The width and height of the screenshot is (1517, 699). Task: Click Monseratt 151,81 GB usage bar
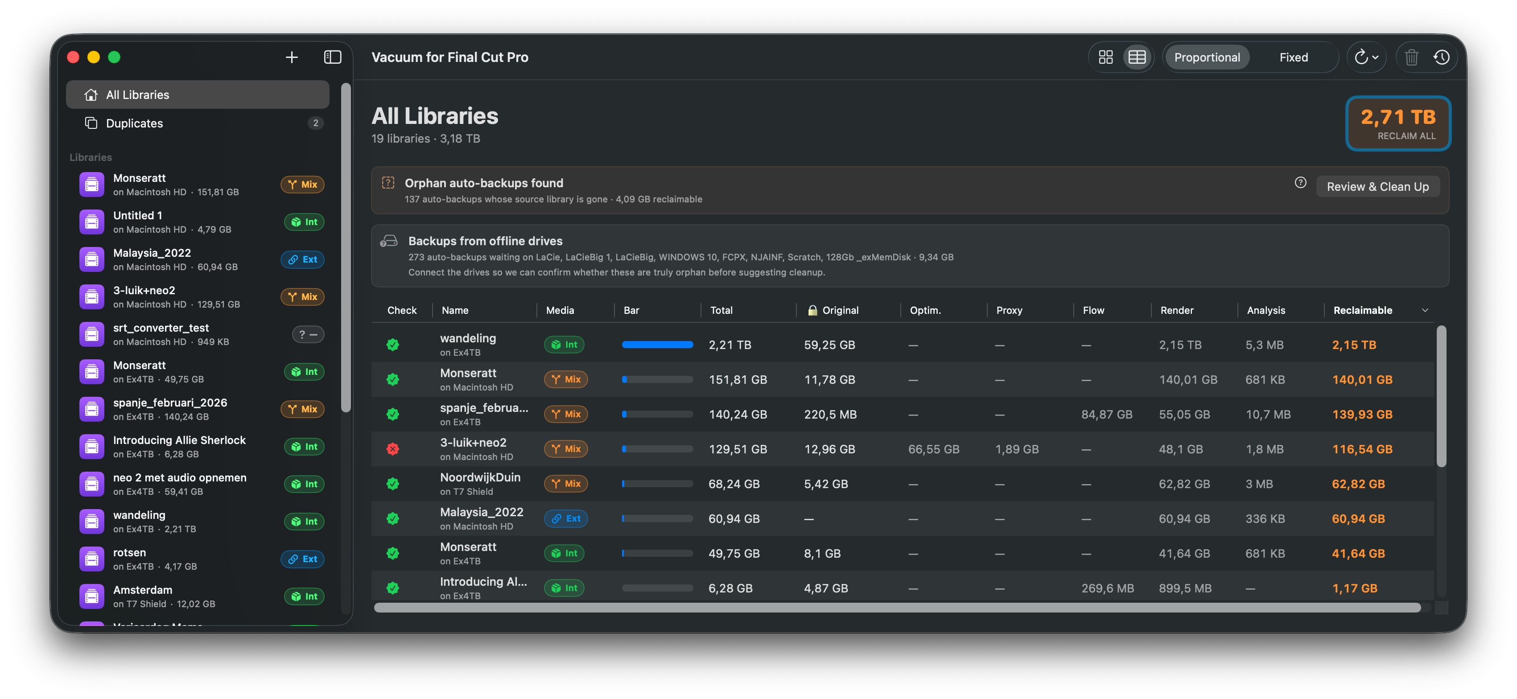coord(657,380)
